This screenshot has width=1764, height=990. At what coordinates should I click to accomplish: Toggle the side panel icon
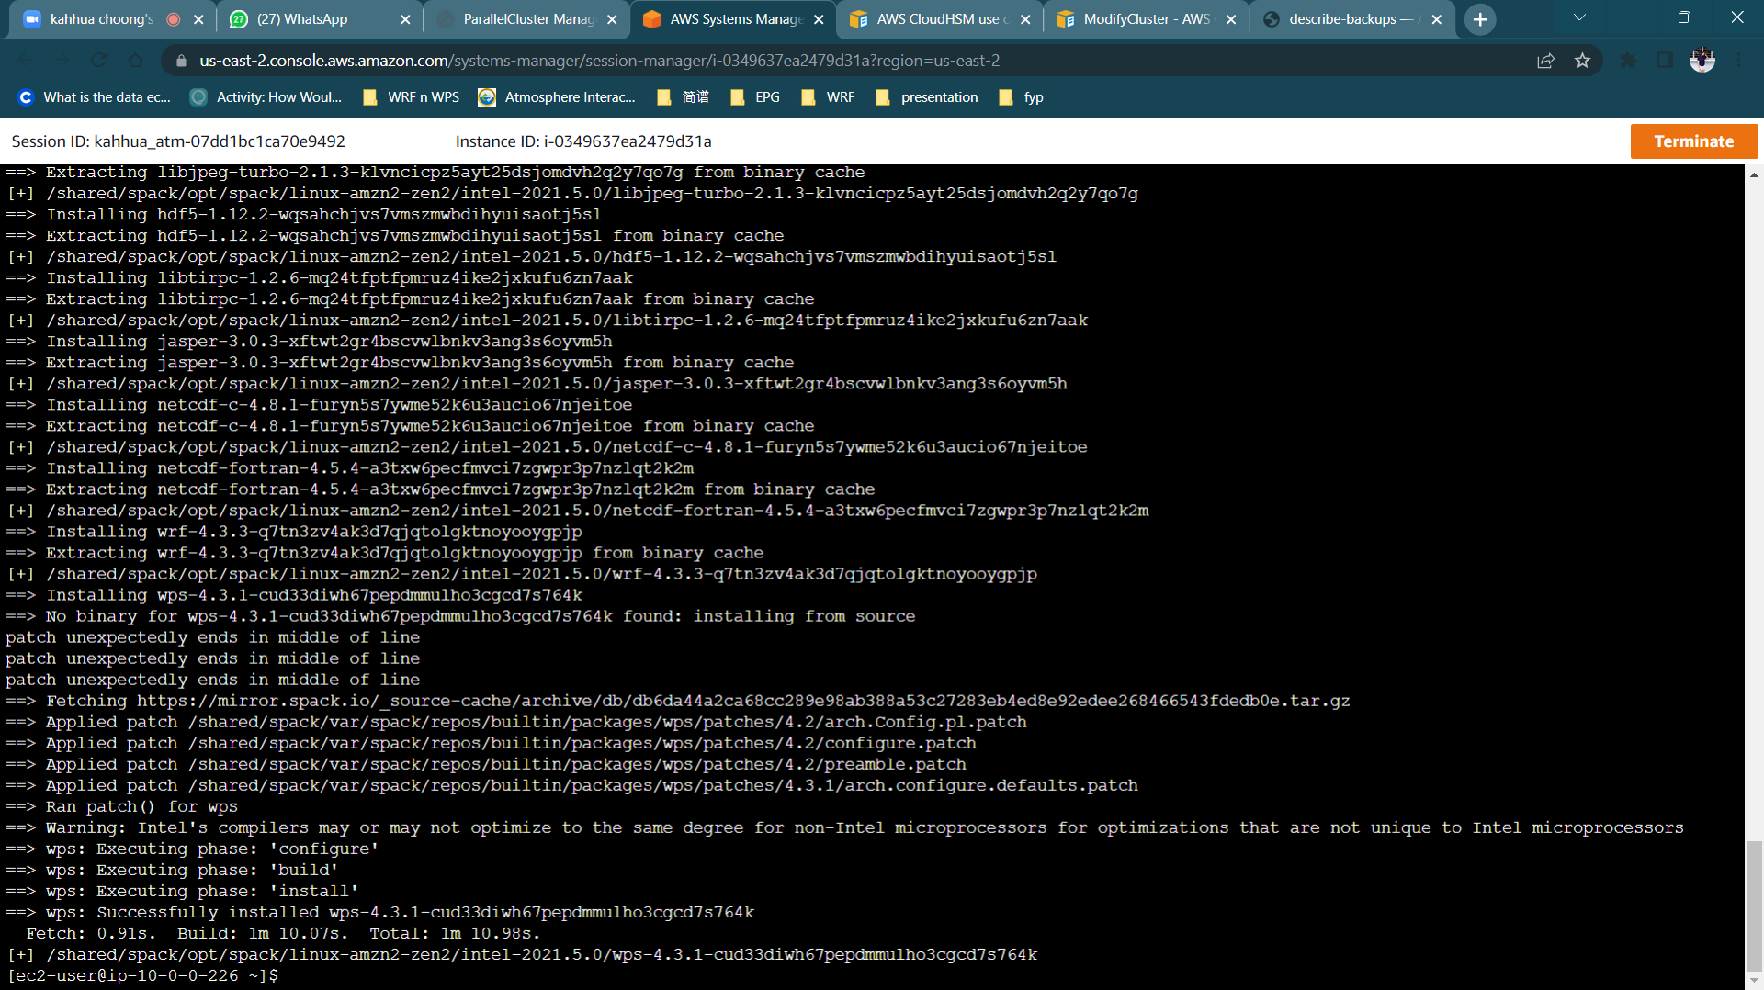coord(1665,61)
